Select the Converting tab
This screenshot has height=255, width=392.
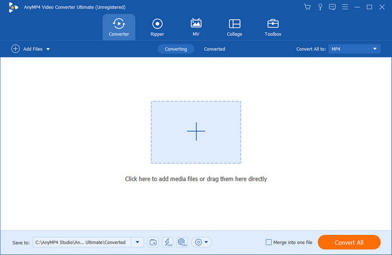176,49
